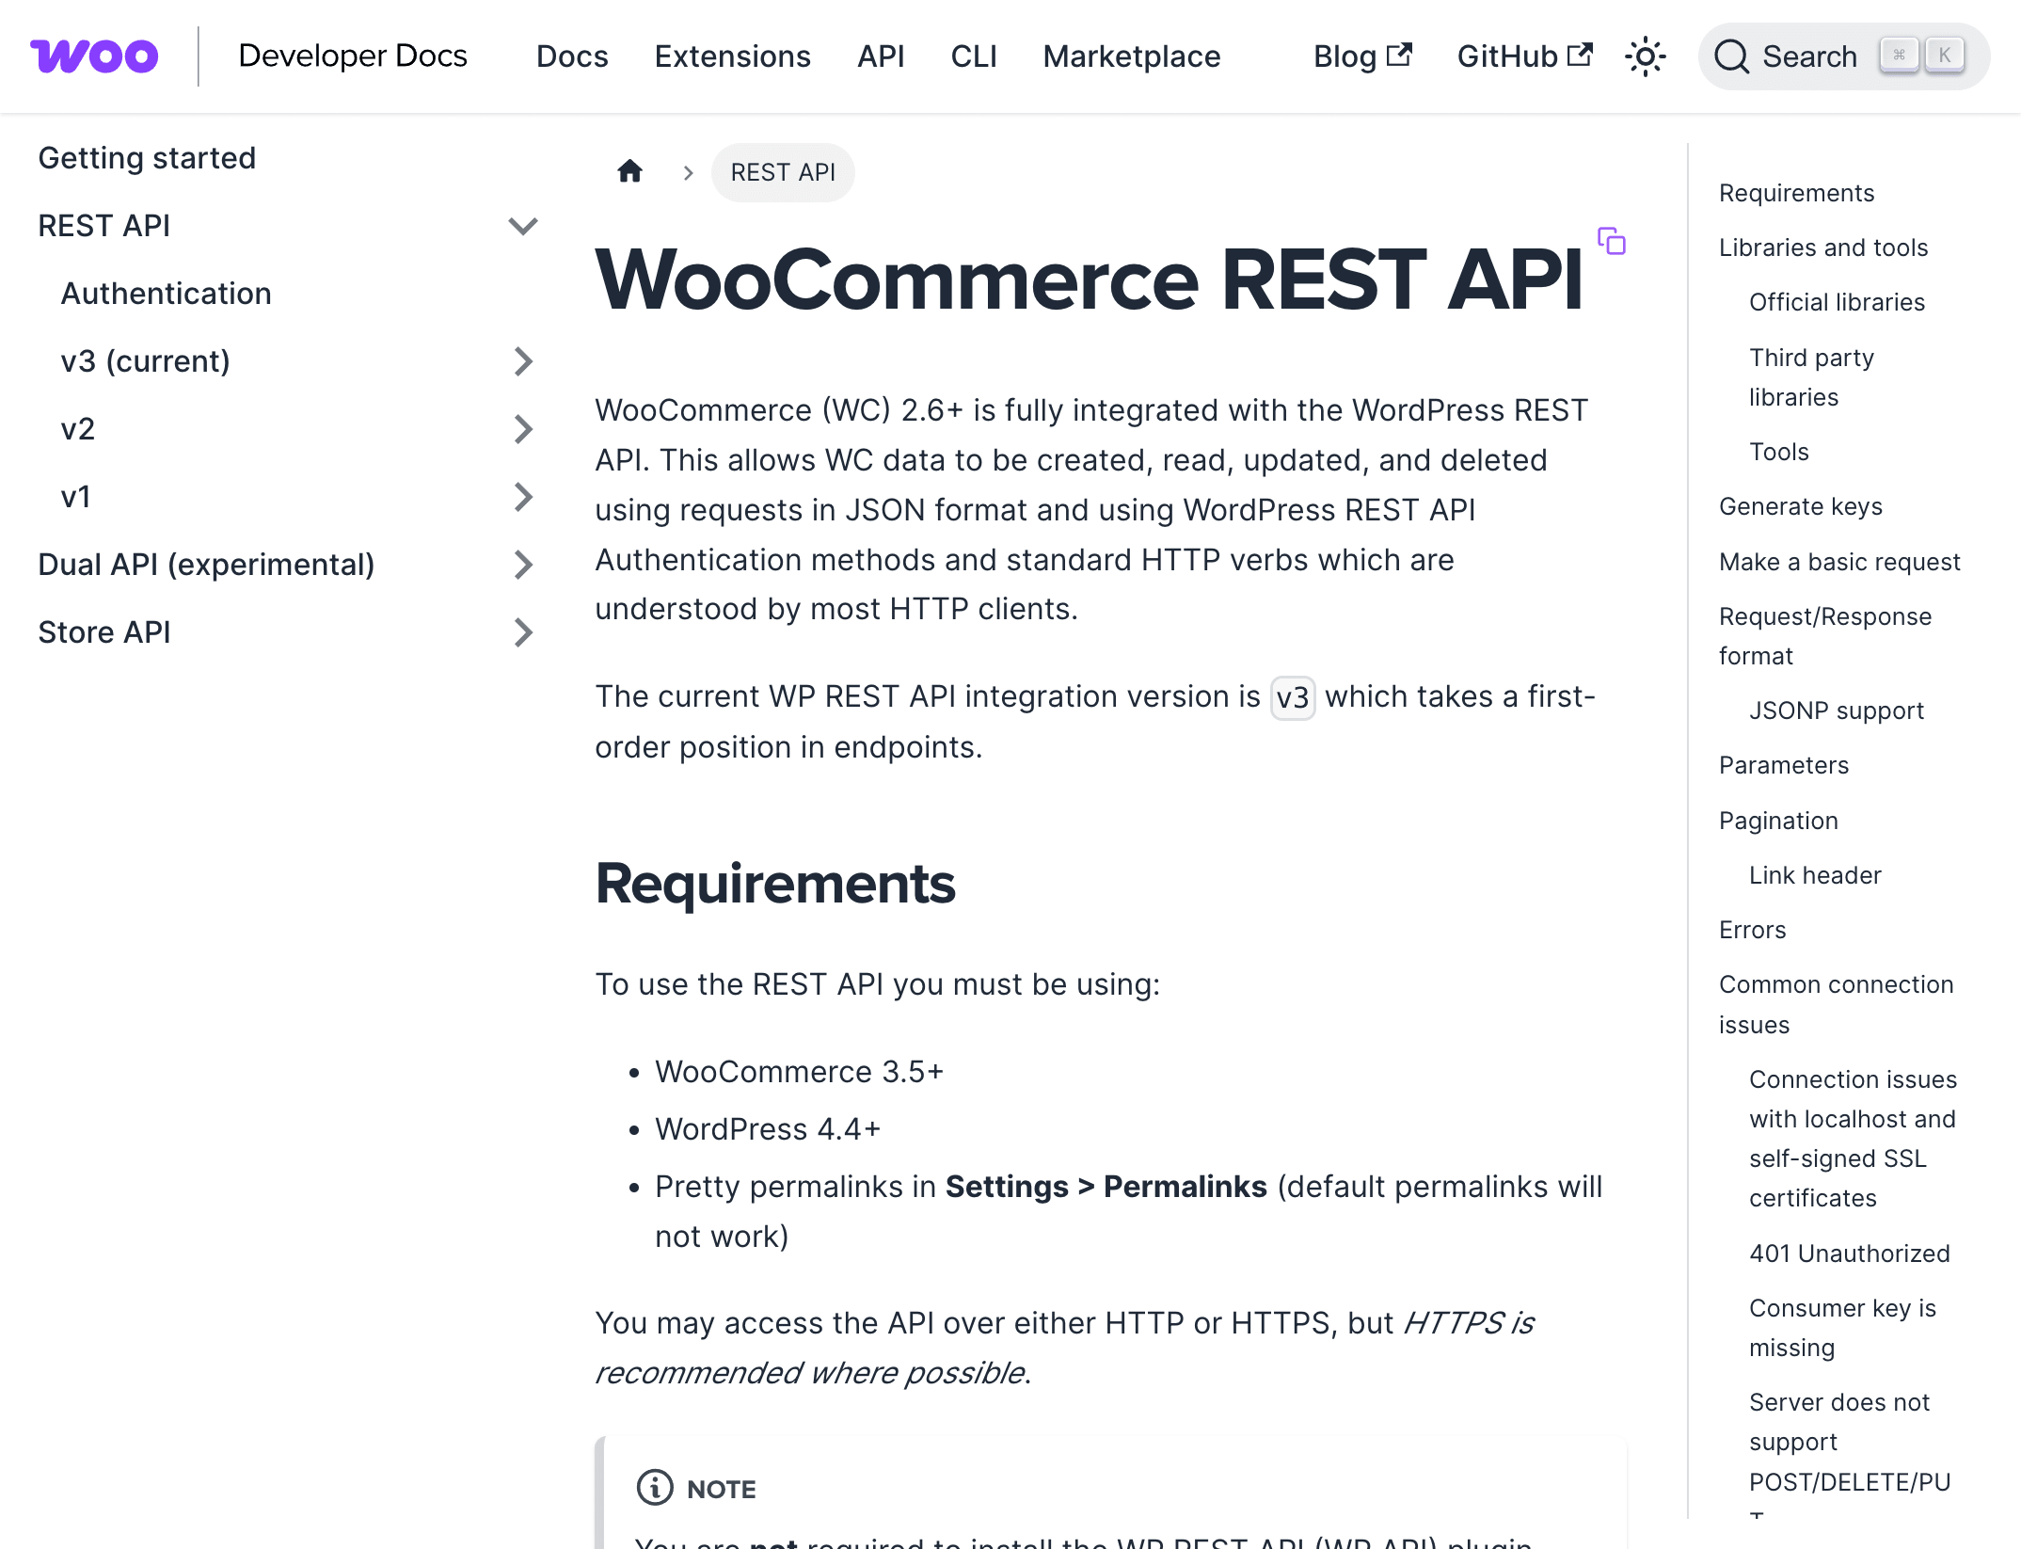Click the NOTE info icon
2021x1549 pixels.
[x=655, y=1488]
